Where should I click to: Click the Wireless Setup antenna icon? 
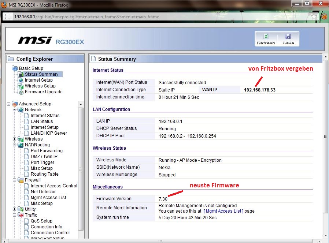click(x=21, y=86)
